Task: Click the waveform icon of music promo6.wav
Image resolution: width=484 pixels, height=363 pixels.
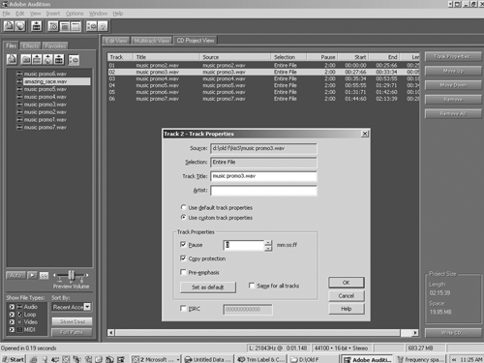Action: pyautogui.click(x=19, y=74)
